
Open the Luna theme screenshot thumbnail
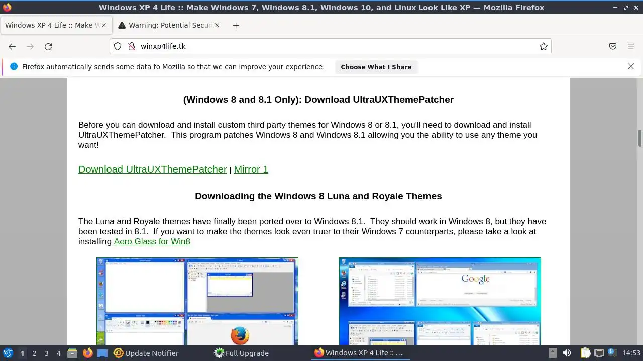point(197,301)
